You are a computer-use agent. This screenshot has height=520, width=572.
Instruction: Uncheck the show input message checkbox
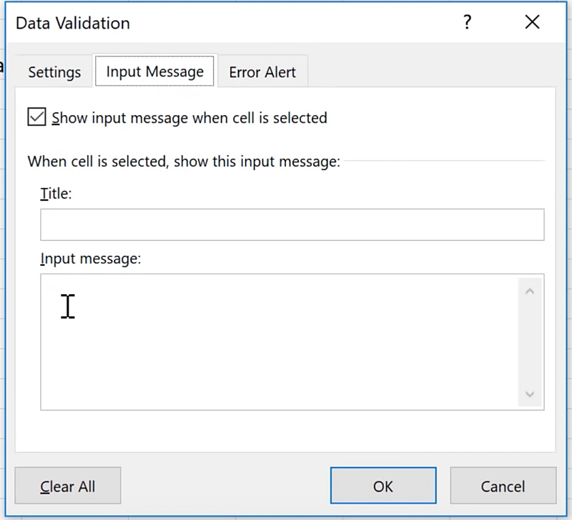[36, 117]
